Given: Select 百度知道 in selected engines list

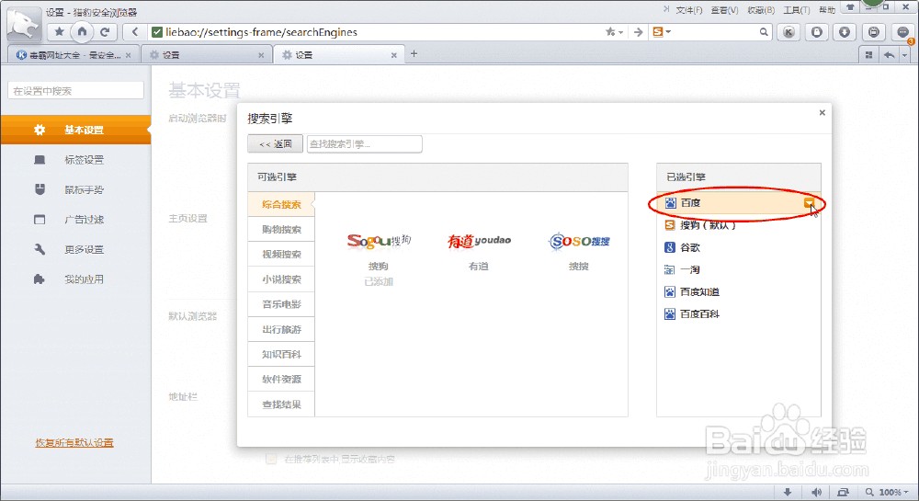Looking at the screenshot, I should 739,291.
